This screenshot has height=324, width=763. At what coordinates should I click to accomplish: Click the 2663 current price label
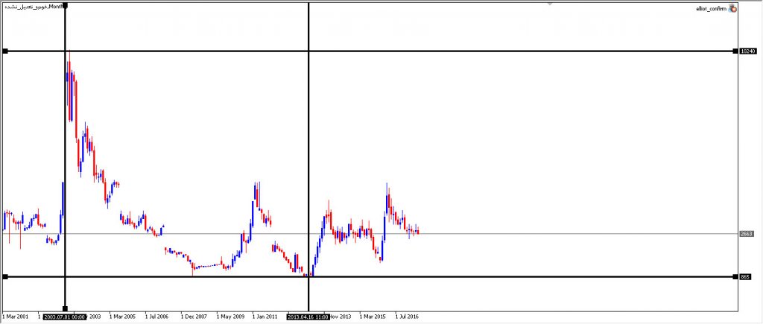click(747, 234)
